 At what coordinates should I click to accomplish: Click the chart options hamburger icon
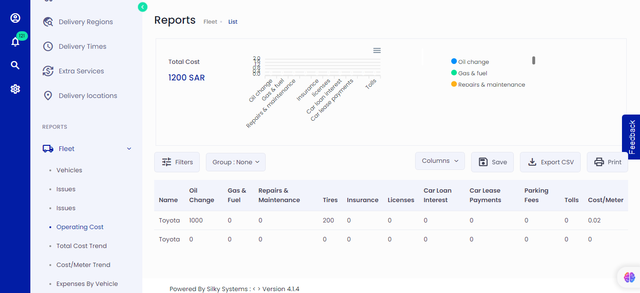pyautogui.click(x=376, y=50)
